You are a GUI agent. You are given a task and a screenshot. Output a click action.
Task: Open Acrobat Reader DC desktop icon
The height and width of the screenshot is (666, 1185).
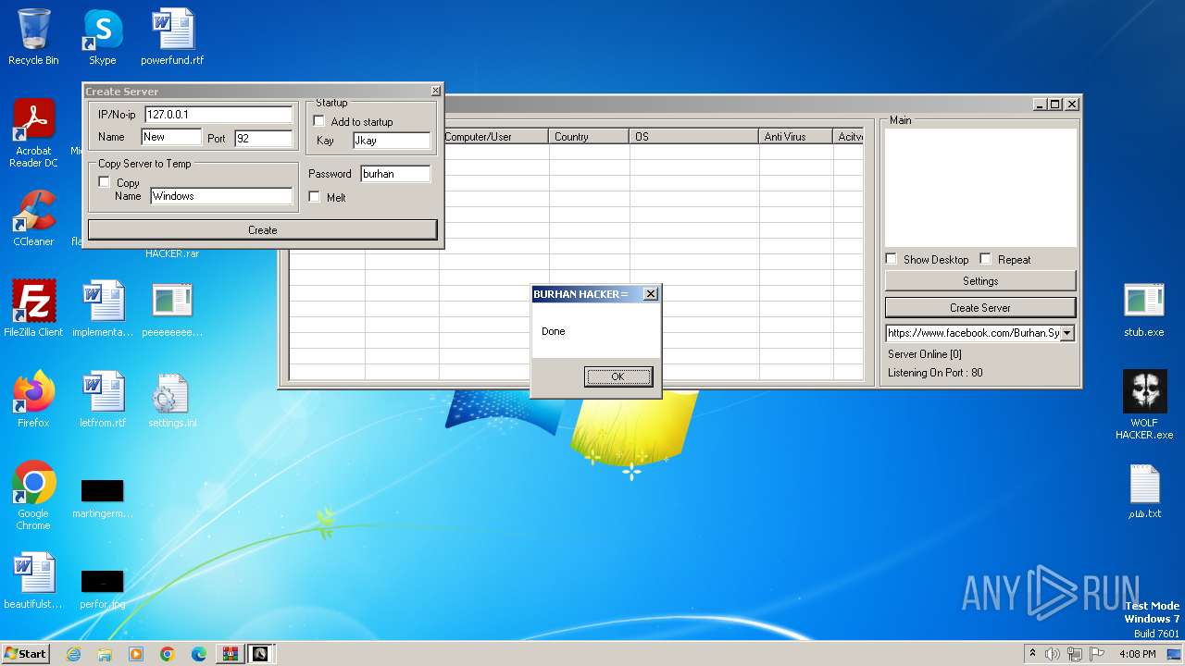[33, 133]
